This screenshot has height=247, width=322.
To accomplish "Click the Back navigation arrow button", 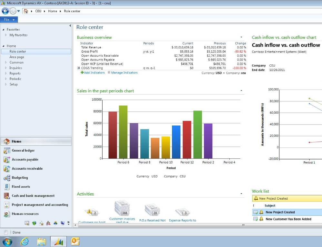I will pos(5,11).
